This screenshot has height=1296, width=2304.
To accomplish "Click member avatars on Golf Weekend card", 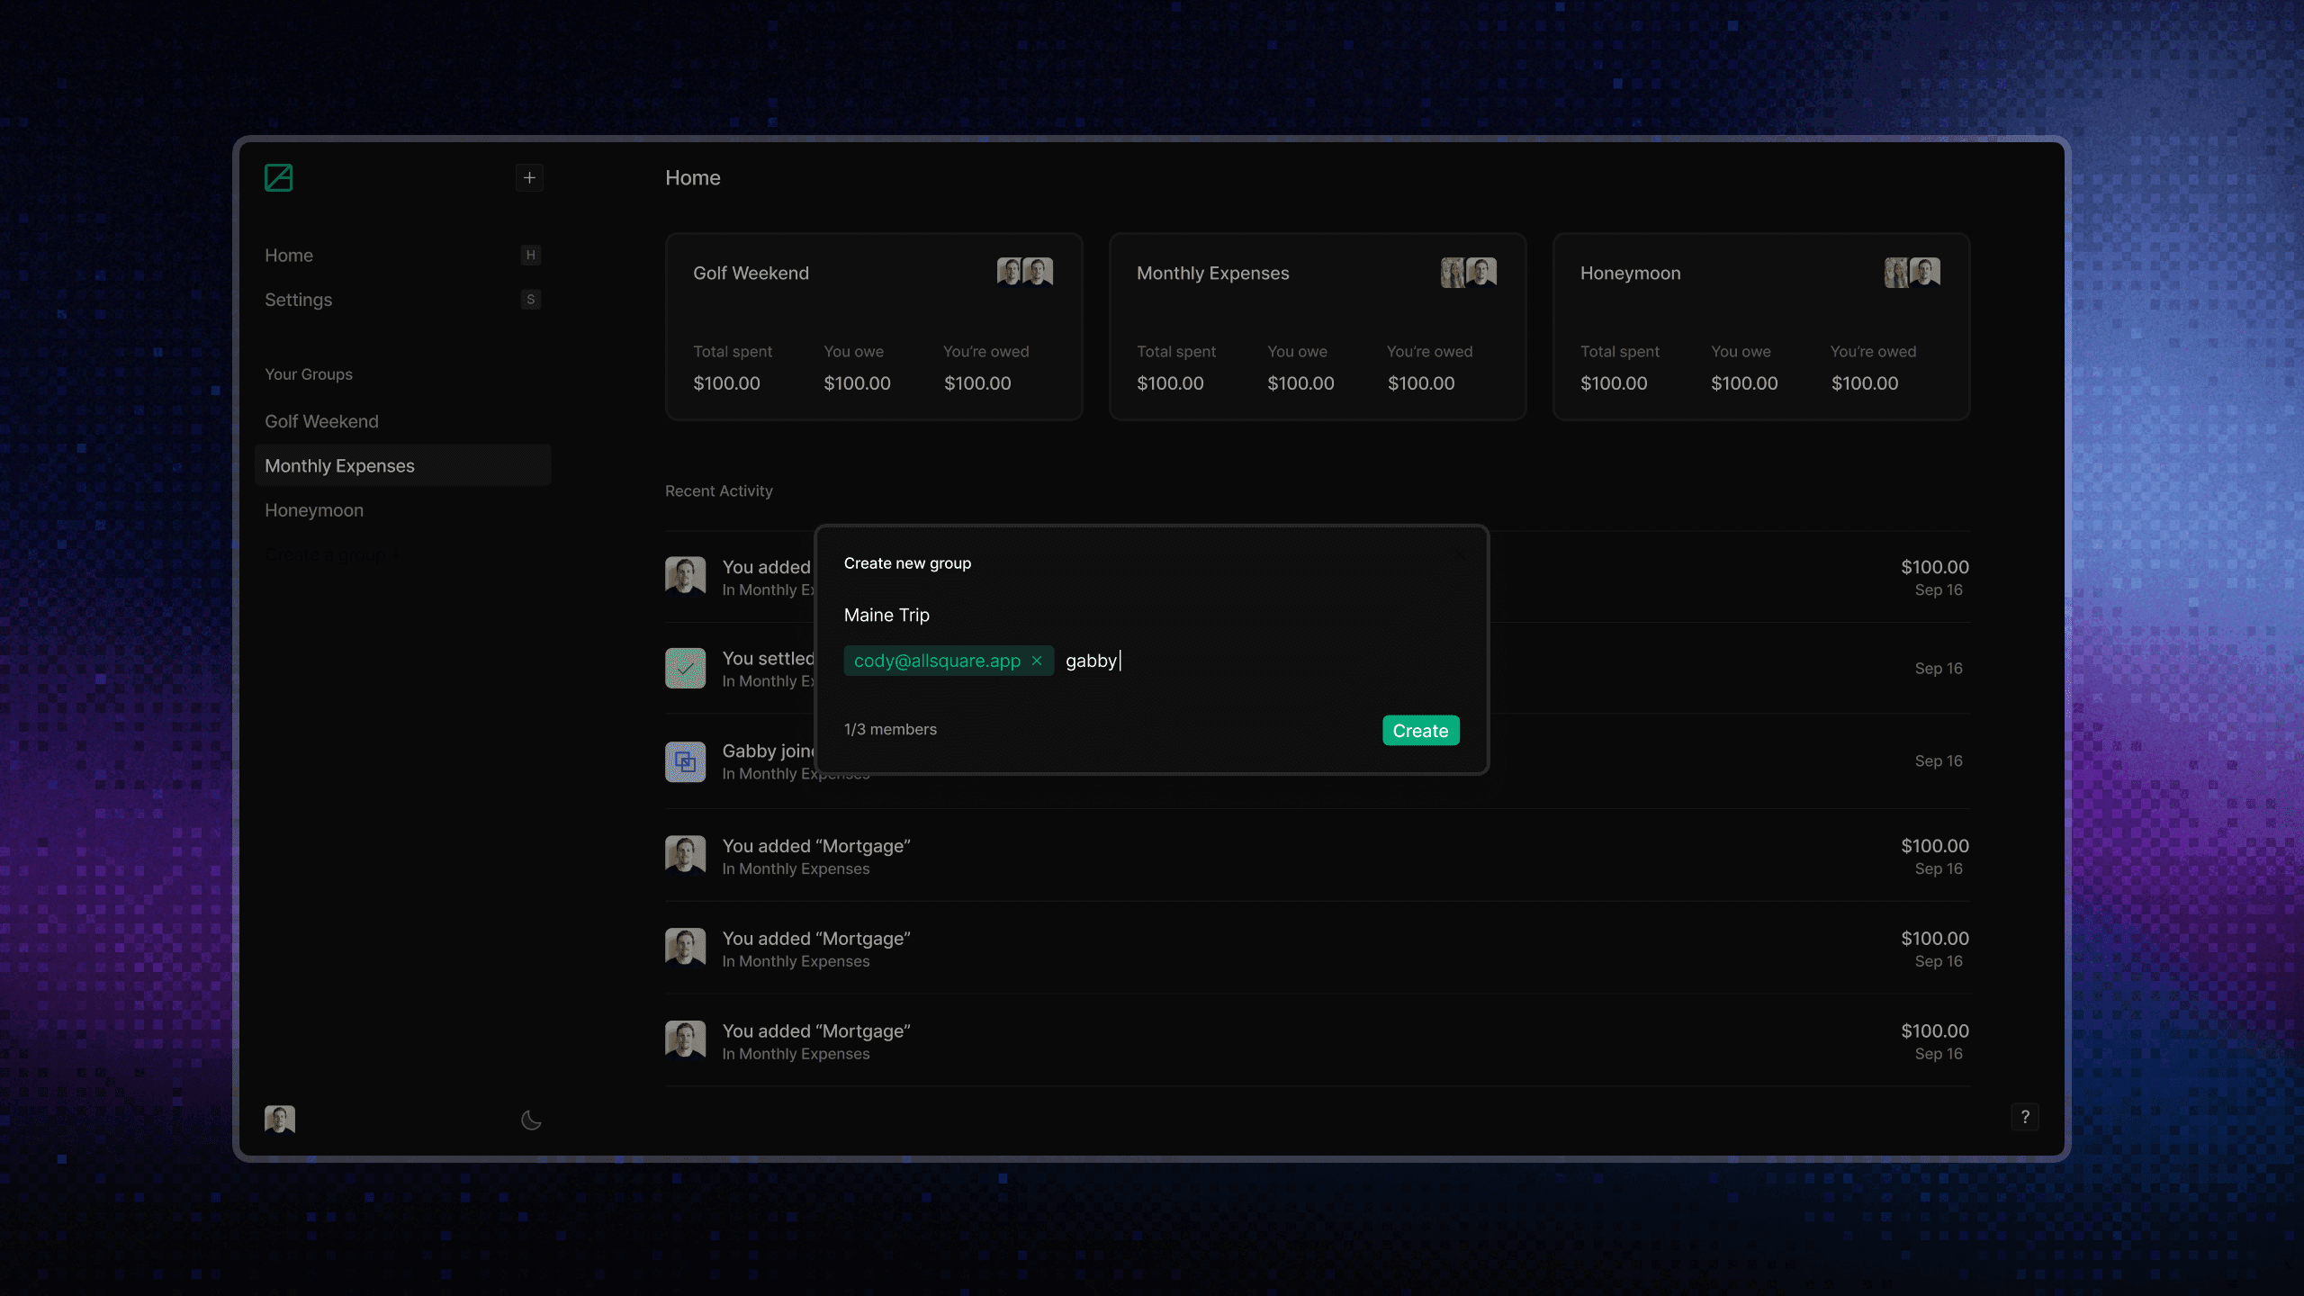I will 1024,272.
